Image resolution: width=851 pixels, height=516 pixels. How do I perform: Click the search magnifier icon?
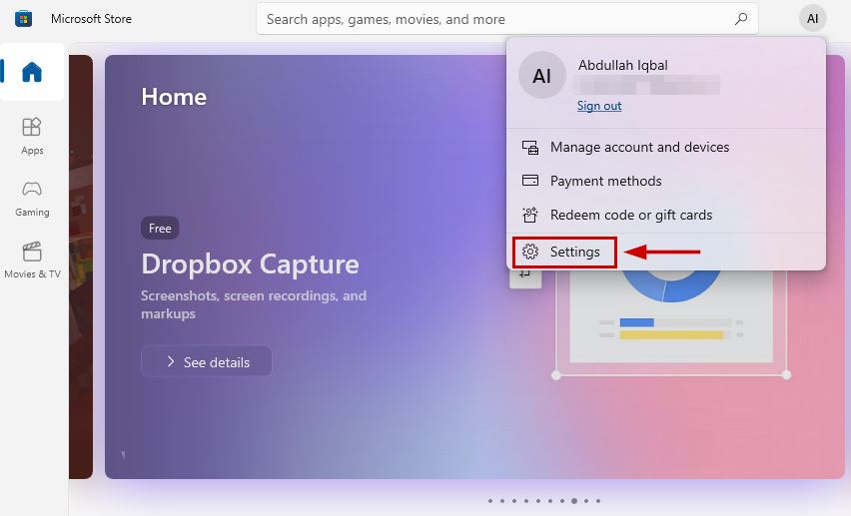click(x=741, y=19)
